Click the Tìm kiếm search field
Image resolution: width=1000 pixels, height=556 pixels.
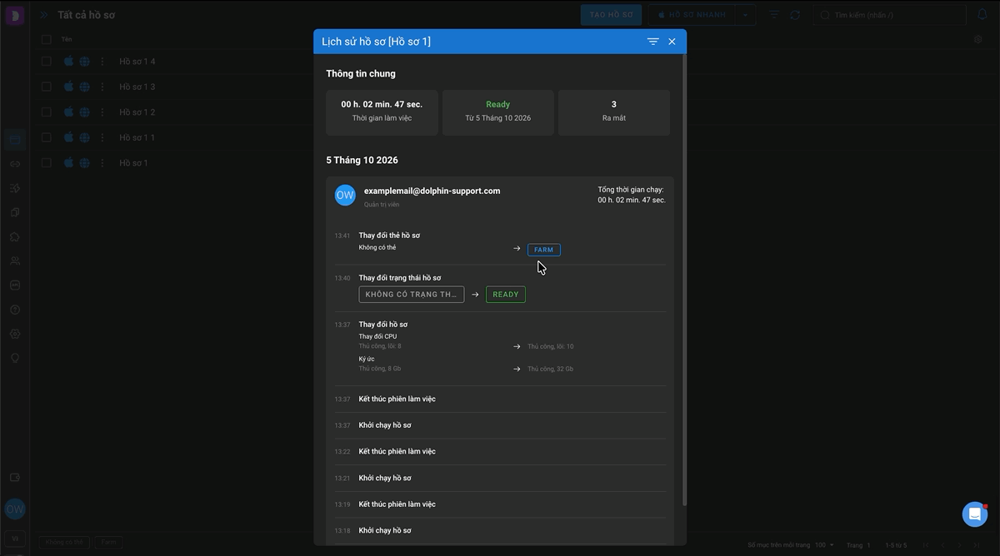(889, 15)
